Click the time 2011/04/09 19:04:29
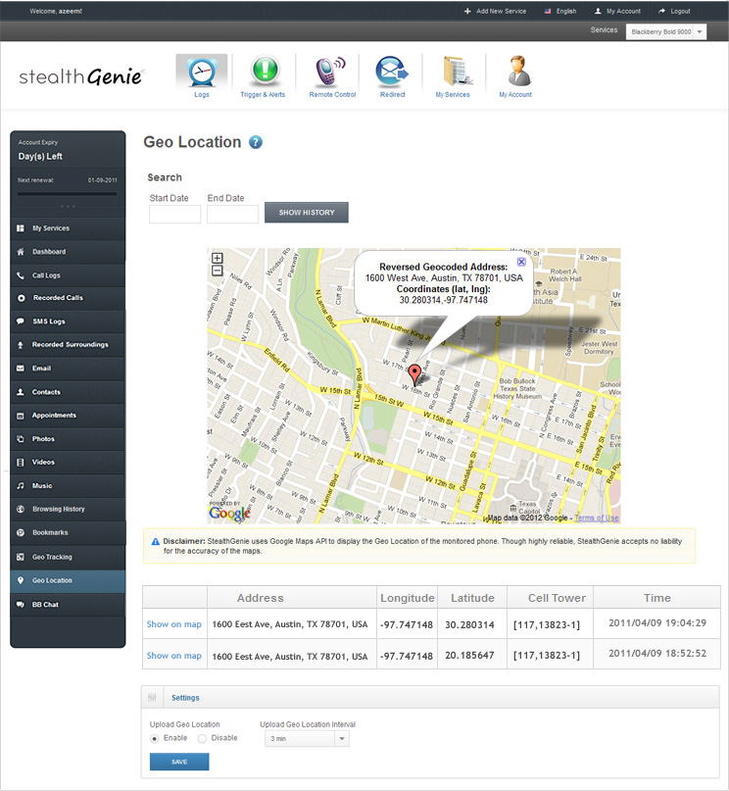This screenshot has height=791, width=729. (657, 622)
